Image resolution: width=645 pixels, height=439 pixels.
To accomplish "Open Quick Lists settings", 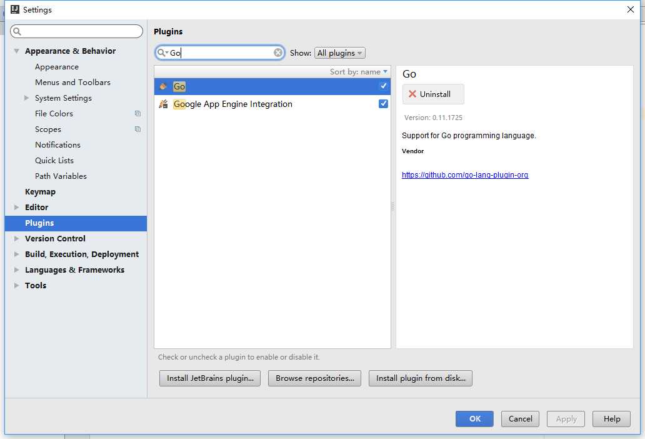I will (x=54, y=161).
